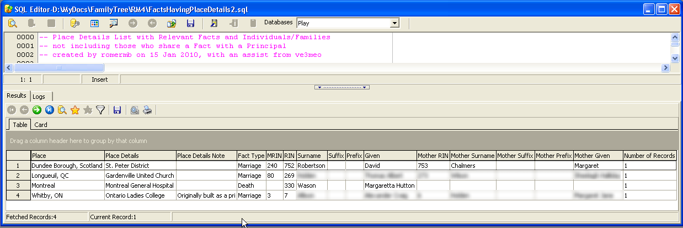This screenshot has height=228, width=683.
Task: Click the key/connection icon in the top toolbar
Action: tap(75, 23)
